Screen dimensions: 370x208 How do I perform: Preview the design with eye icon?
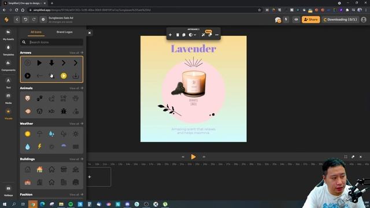point(296,20)
